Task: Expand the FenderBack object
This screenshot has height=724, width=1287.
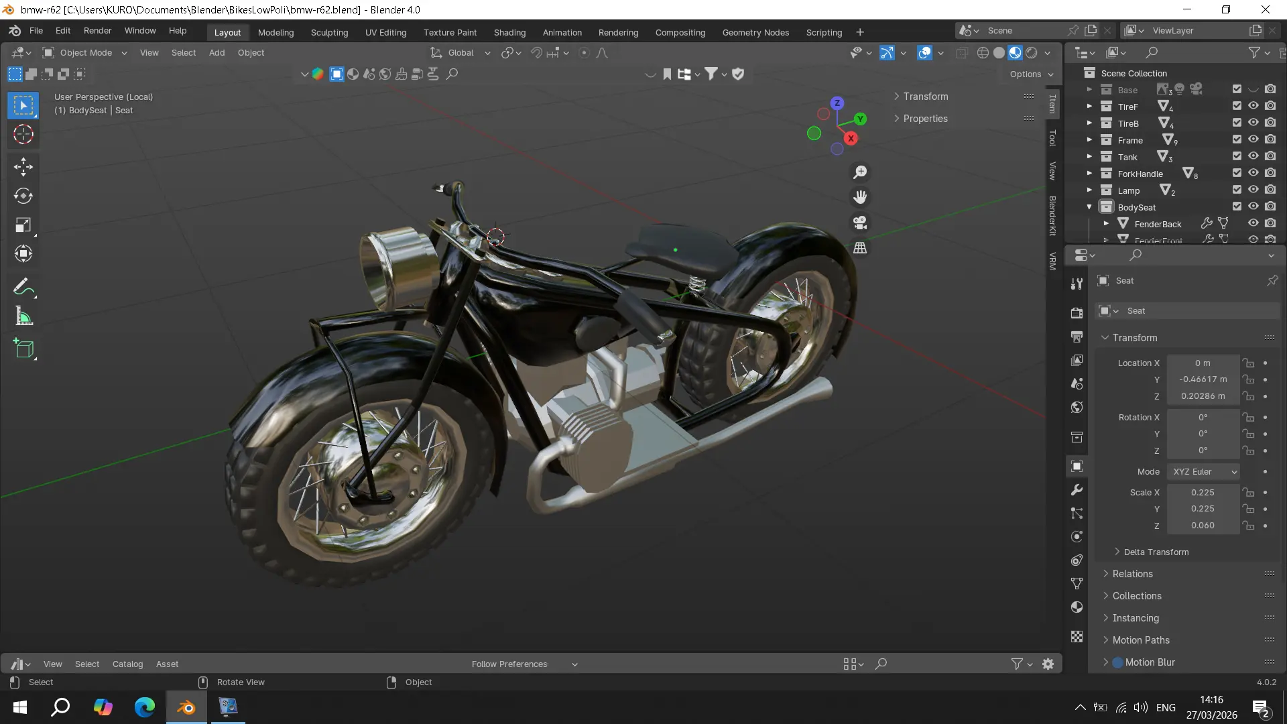Action: (x=1107, y=223)
